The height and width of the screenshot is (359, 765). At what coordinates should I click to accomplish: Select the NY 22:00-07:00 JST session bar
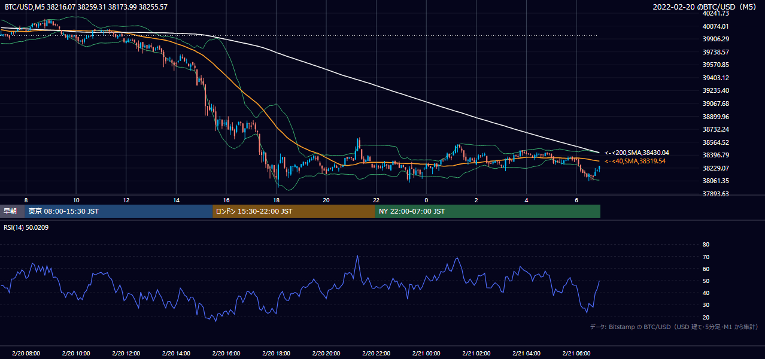(487, 211)
